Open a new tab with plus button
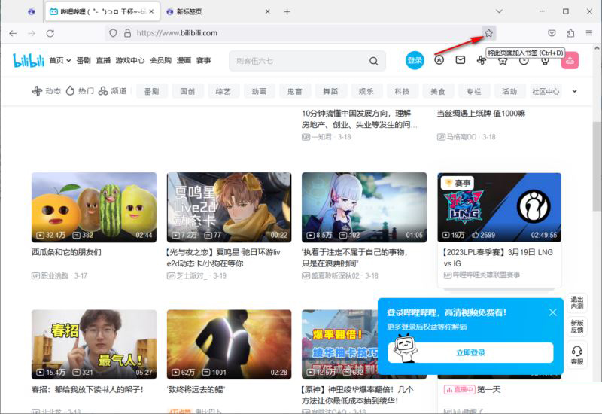Viewport: 602px width, 414px height. [x=287, y=11]
